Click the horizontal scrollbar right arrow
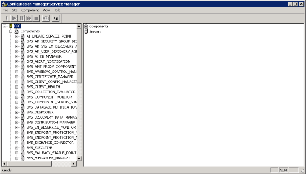 tap(74, 164)
